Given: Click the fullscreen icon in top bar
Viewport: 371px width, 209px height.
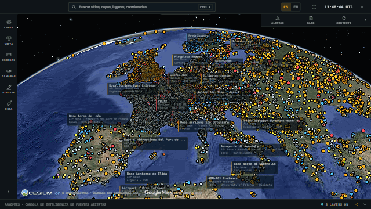Looking at the screenshot, I should coord(314,7).
